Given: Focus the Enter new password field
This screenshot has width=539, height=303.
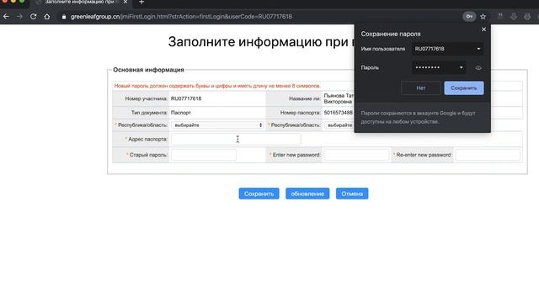Looking at the screenshot, I should click(356, 155).
